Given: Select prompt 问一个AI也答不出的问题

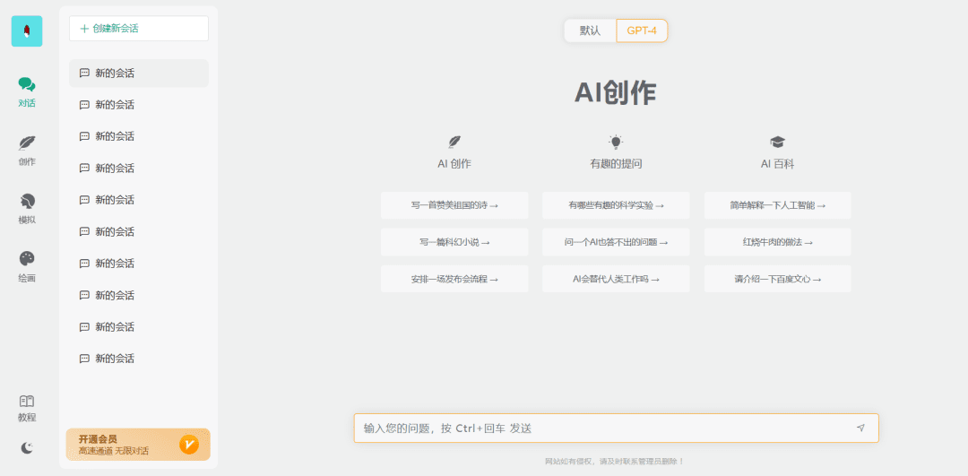Looking at the screenshot, I should pyautogui.click(x=616, y=243).
